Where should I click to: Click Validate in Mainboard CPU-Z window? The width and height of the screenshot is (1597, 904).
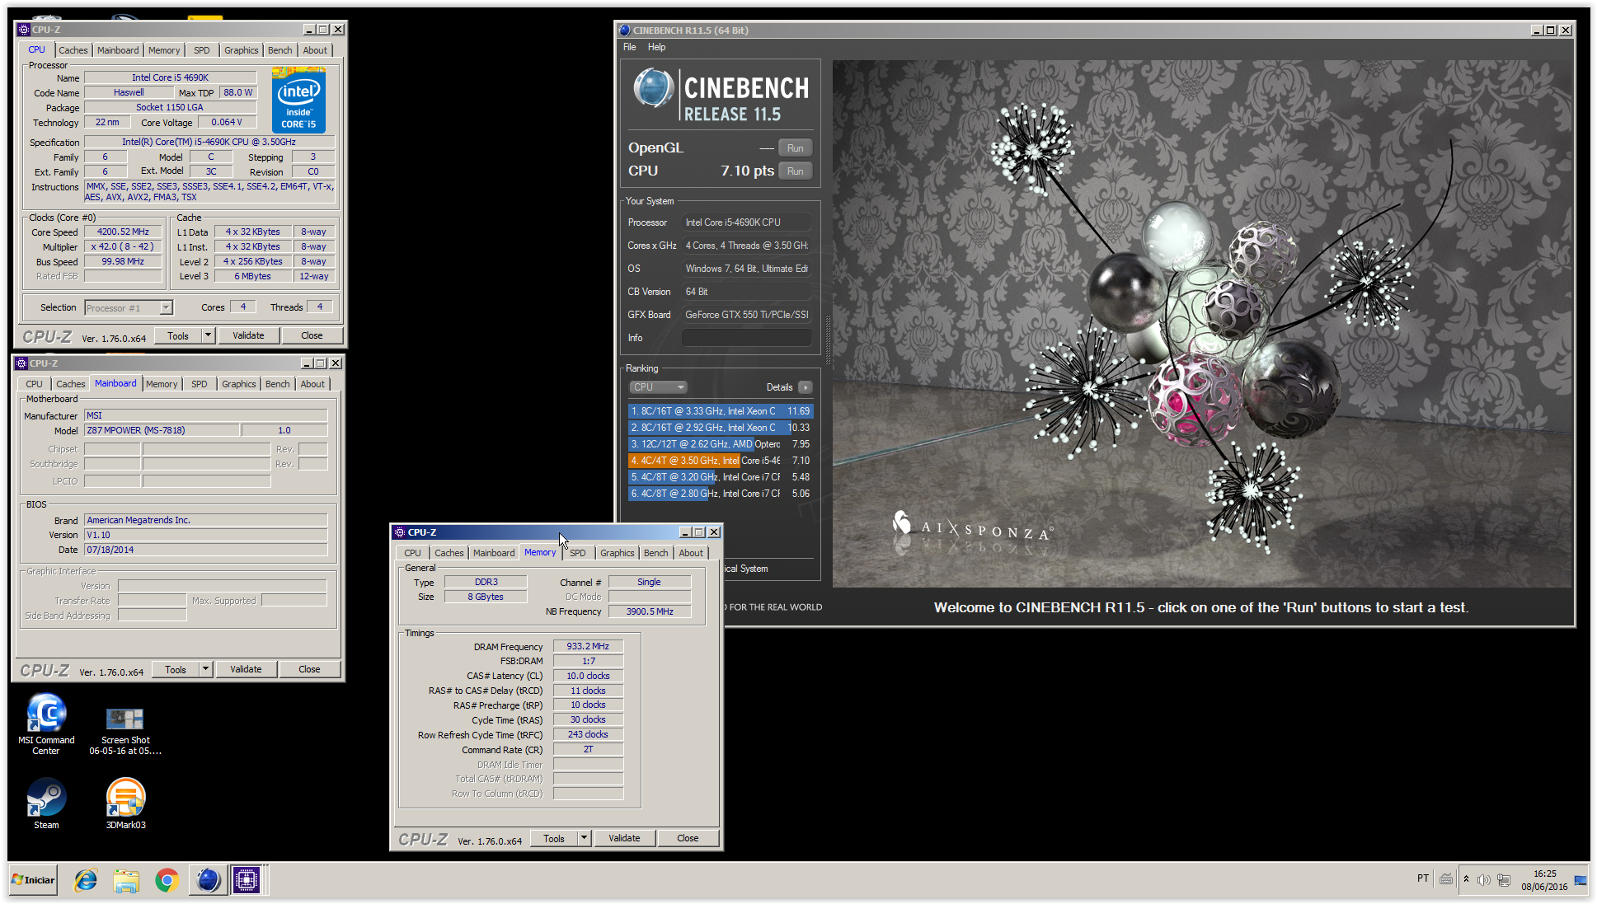pyautogui.click(x=246, y=669)
